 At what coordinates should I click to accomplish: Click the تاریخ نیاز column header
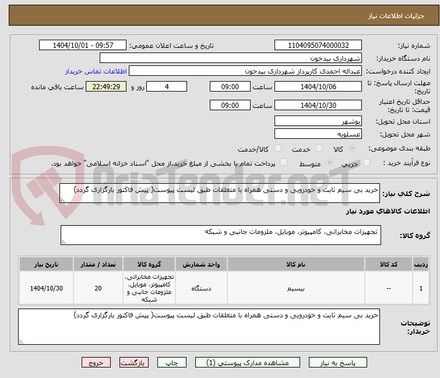tap(46, 264)
